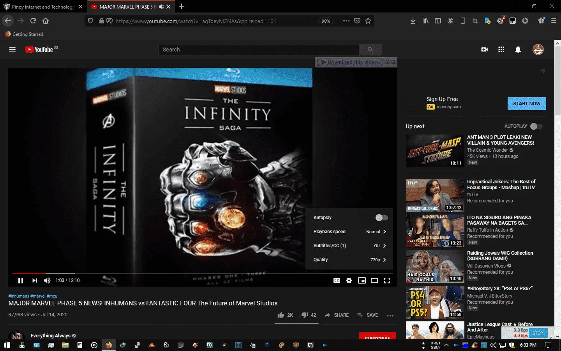
Task: Reload the current page
Action: tap(33, 21)
